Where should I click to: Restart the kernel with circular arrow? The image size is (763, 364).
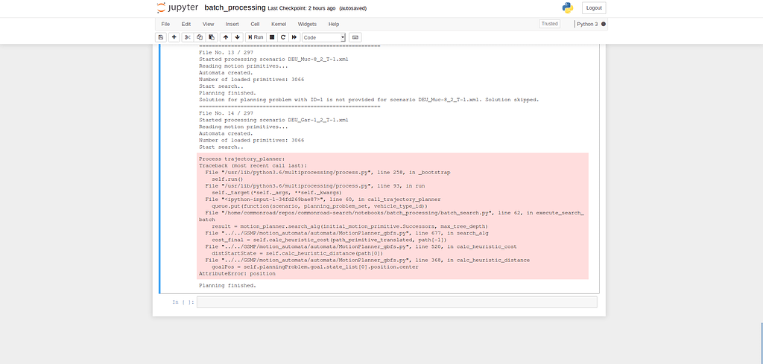pyautogui.click(x=283, y=37)
